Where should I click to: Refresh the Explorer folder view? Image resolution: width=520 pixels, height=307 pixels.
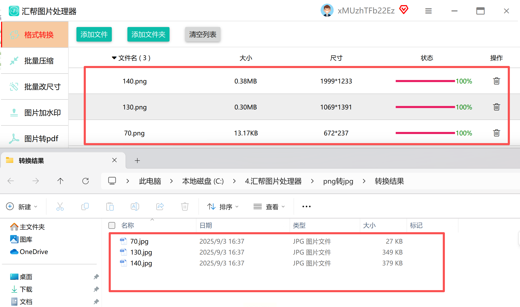(86, 181)
